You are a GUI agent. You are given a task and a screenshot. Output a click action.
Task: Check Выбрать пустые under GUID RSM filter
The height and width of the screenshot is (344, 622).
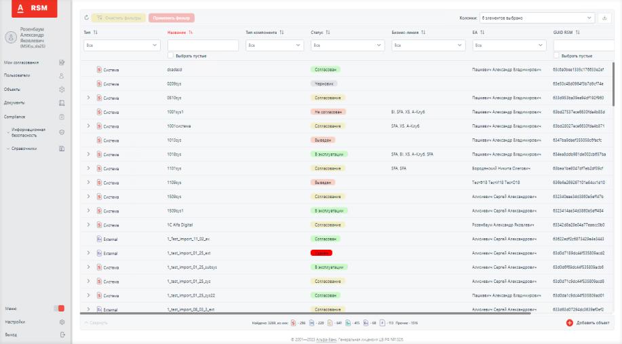click(x=556, y=56)
